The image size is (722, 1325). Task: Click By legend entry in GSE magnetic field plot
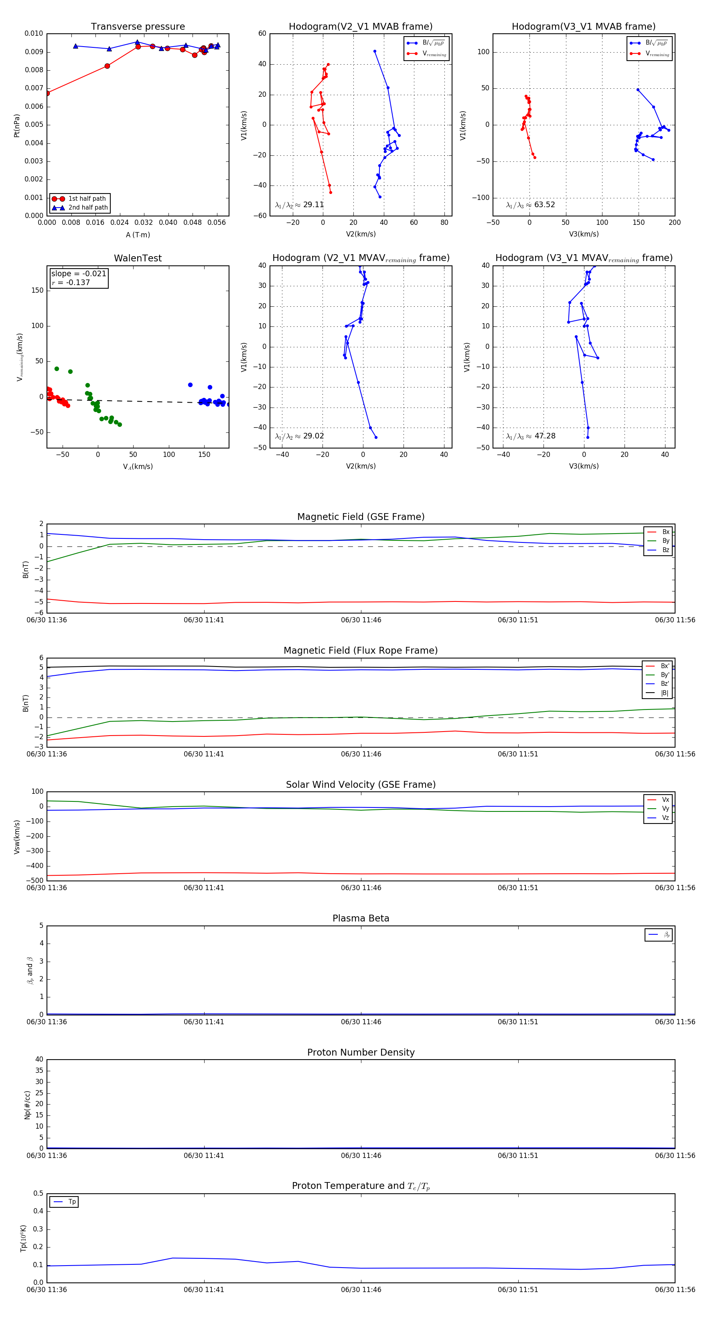tap(658, 540)
